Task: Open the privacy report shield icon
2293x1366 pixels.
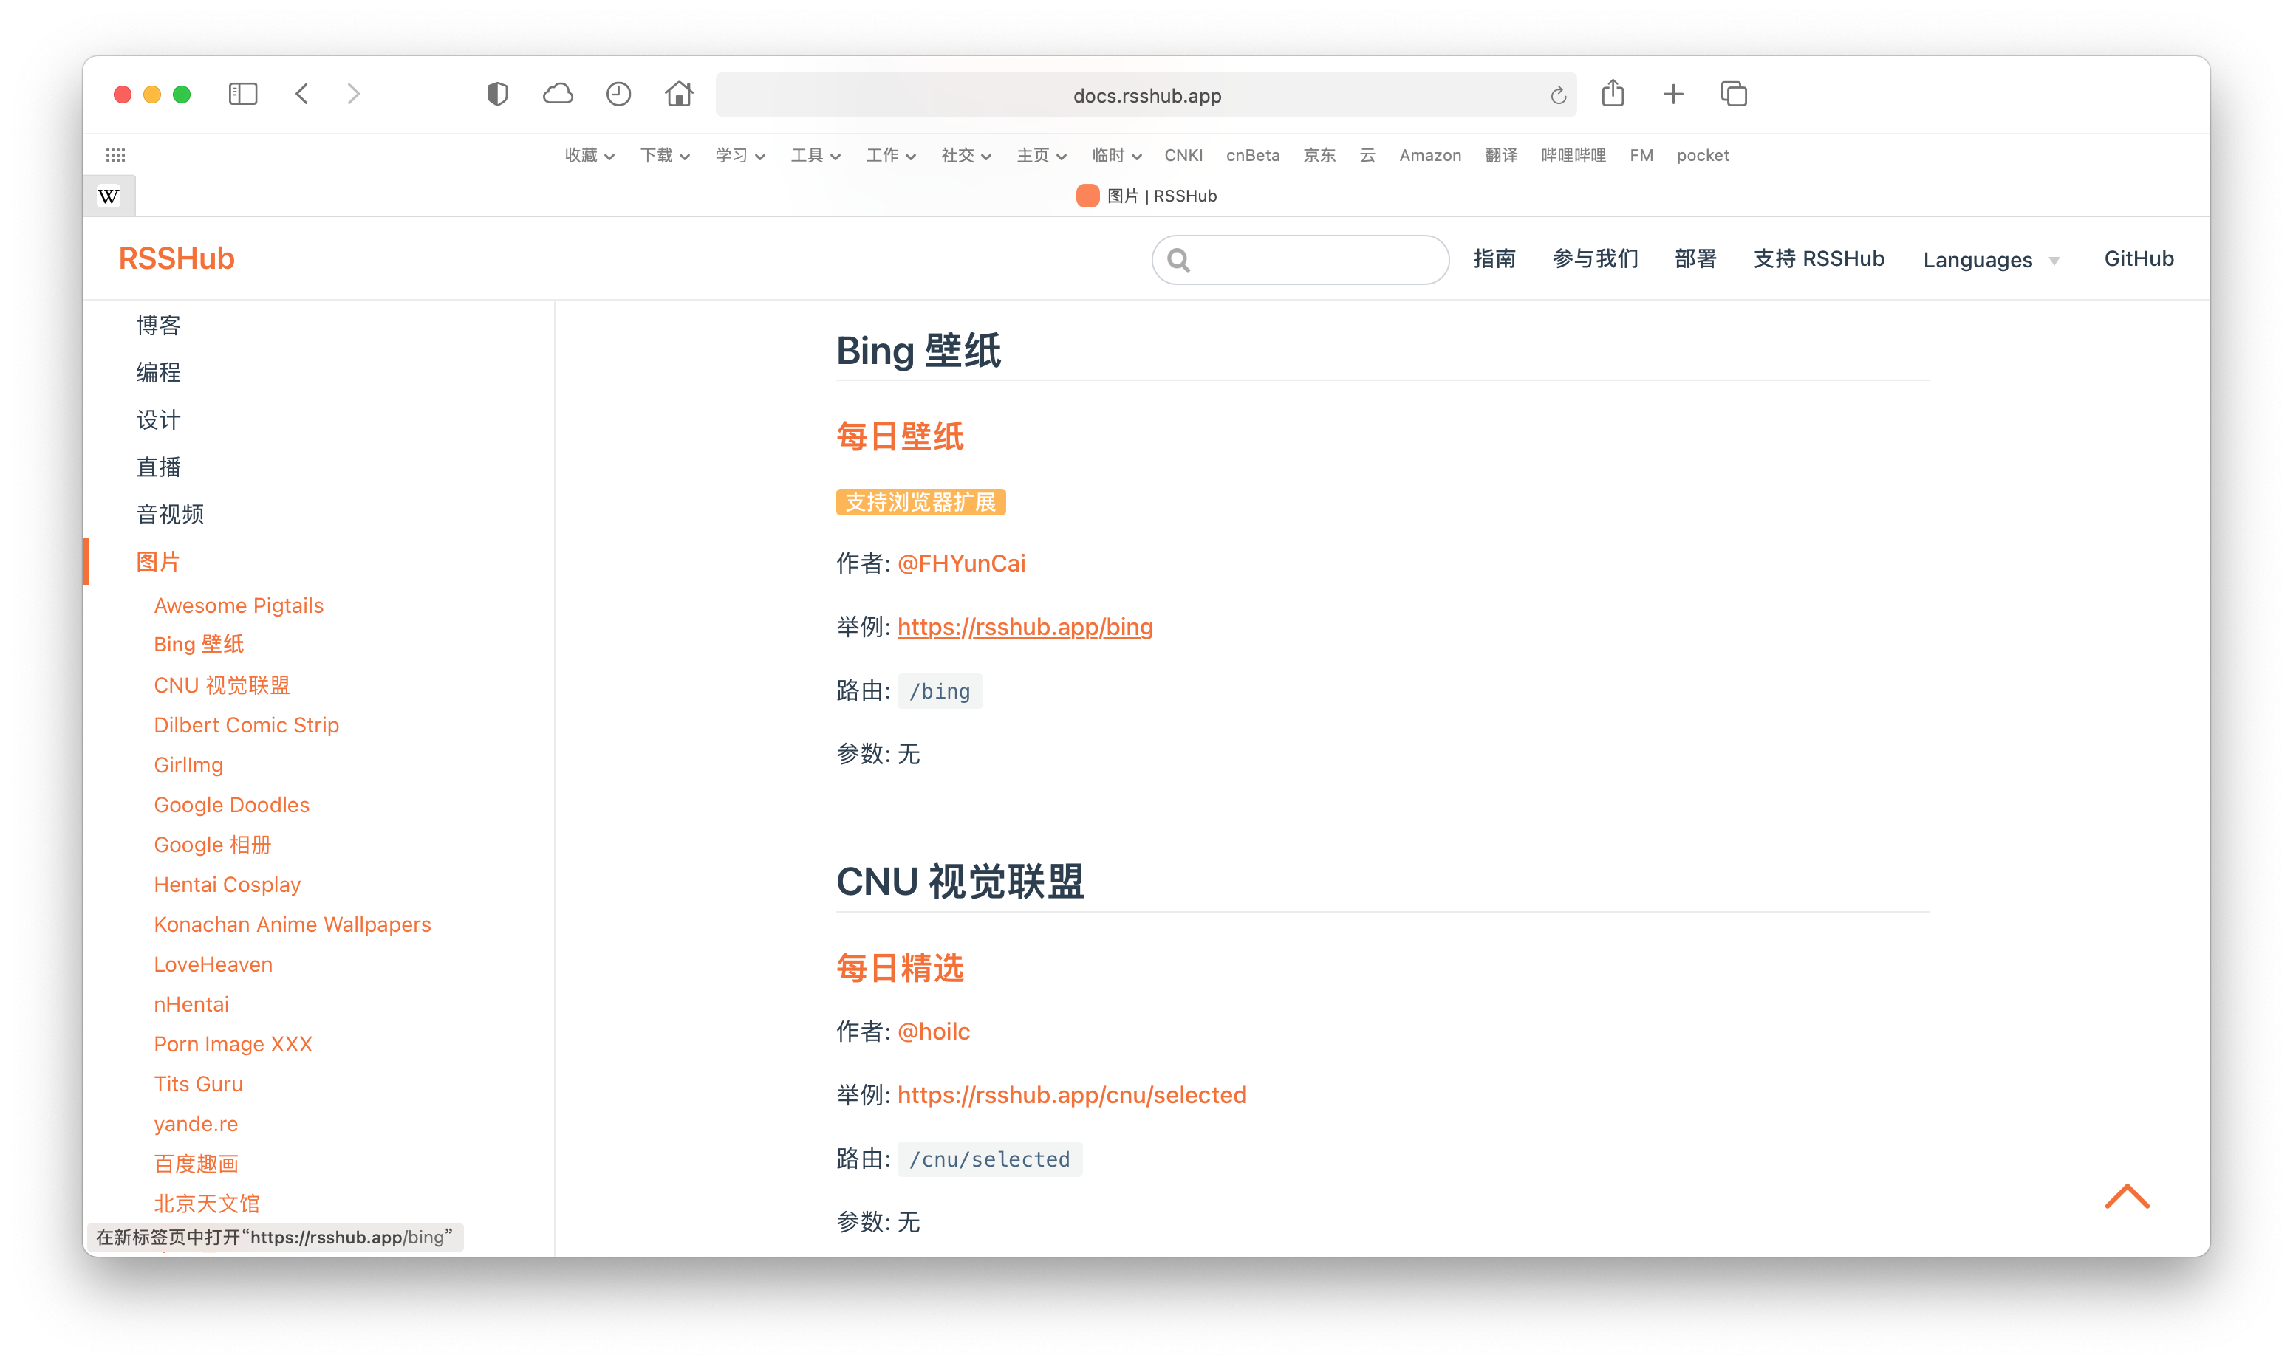Action: point(497,94)
